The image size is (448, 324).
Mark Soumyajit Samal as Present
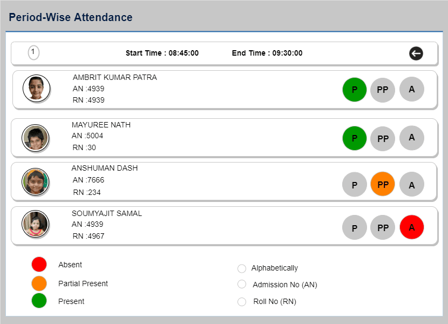(354, 227)
